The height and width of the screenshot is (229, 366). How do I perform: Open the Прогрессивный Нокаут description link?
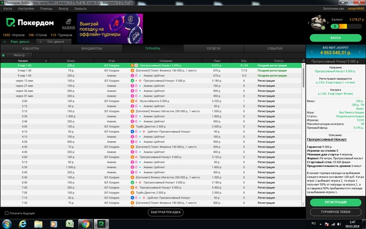point(327,140)
